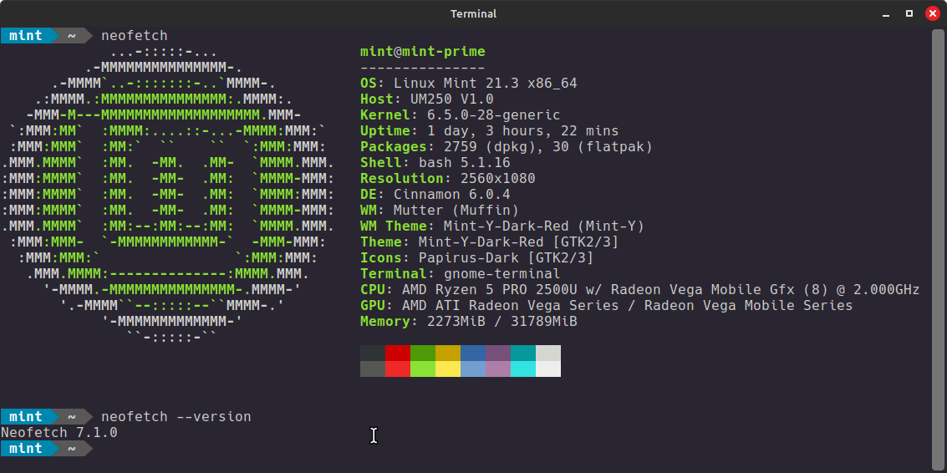Click the empty prompt on the last line
Image resolution: width=947 pixels, height=473 pixels.
[47, 449]
